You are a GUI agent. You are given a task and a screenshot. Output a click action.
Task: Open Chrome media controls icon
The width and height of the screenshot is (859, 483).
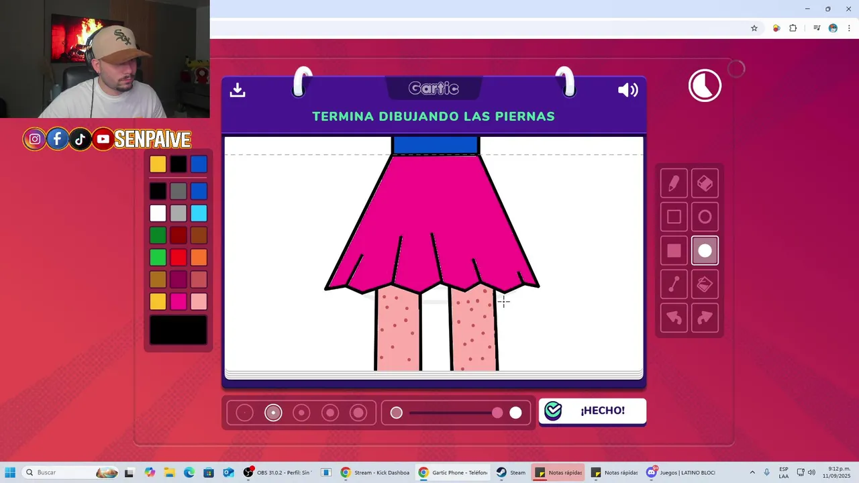pyautogui.click(x=817, y=28)
